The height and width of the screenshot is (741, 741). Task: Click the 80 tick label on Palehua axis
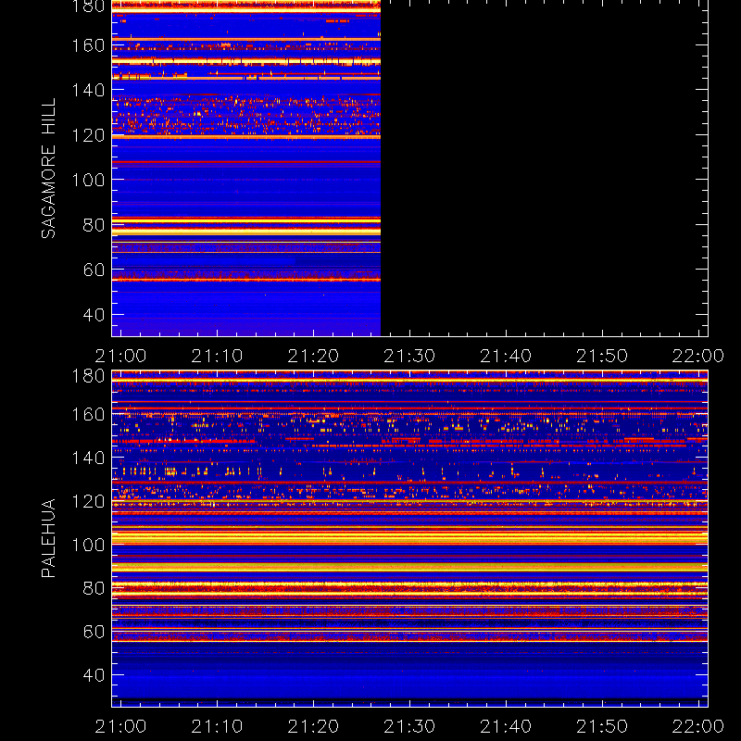pos(94,588)
